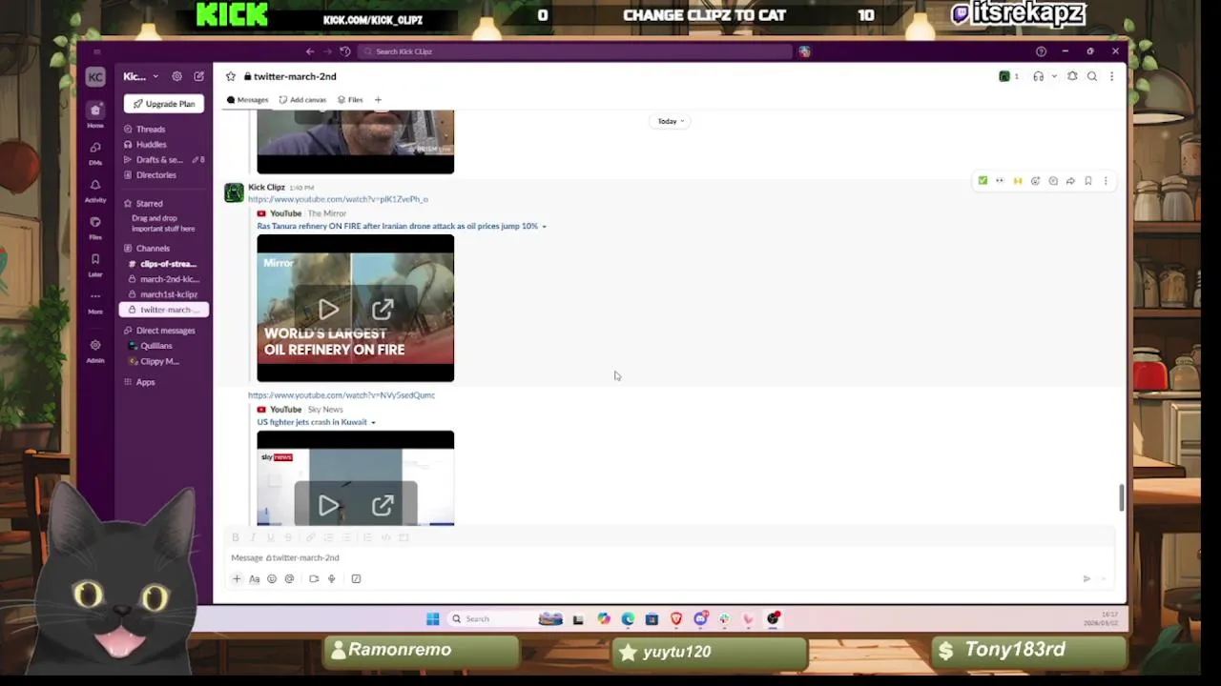Open Clippy M direct message
This screenshot has width=1221, height=686.
pyautogui.click(x=158, y=361)
